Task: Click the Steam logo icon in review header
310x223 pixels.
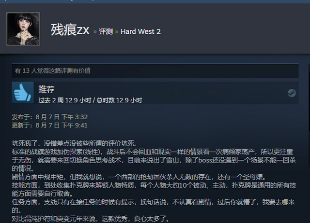Action: pyautogui.click(x=292, y=93)
